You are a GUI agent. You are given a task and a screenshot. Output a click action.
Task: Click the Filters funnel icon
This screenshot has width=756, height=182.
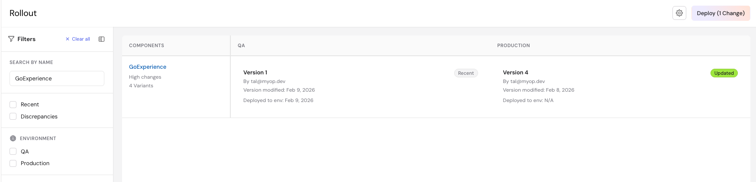pyautogui.click(x=11, y=39)
